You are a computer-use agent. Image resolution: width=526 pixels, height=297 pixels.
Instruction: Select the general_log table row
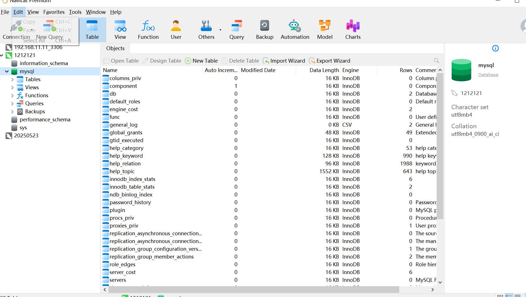click(269, 125)
